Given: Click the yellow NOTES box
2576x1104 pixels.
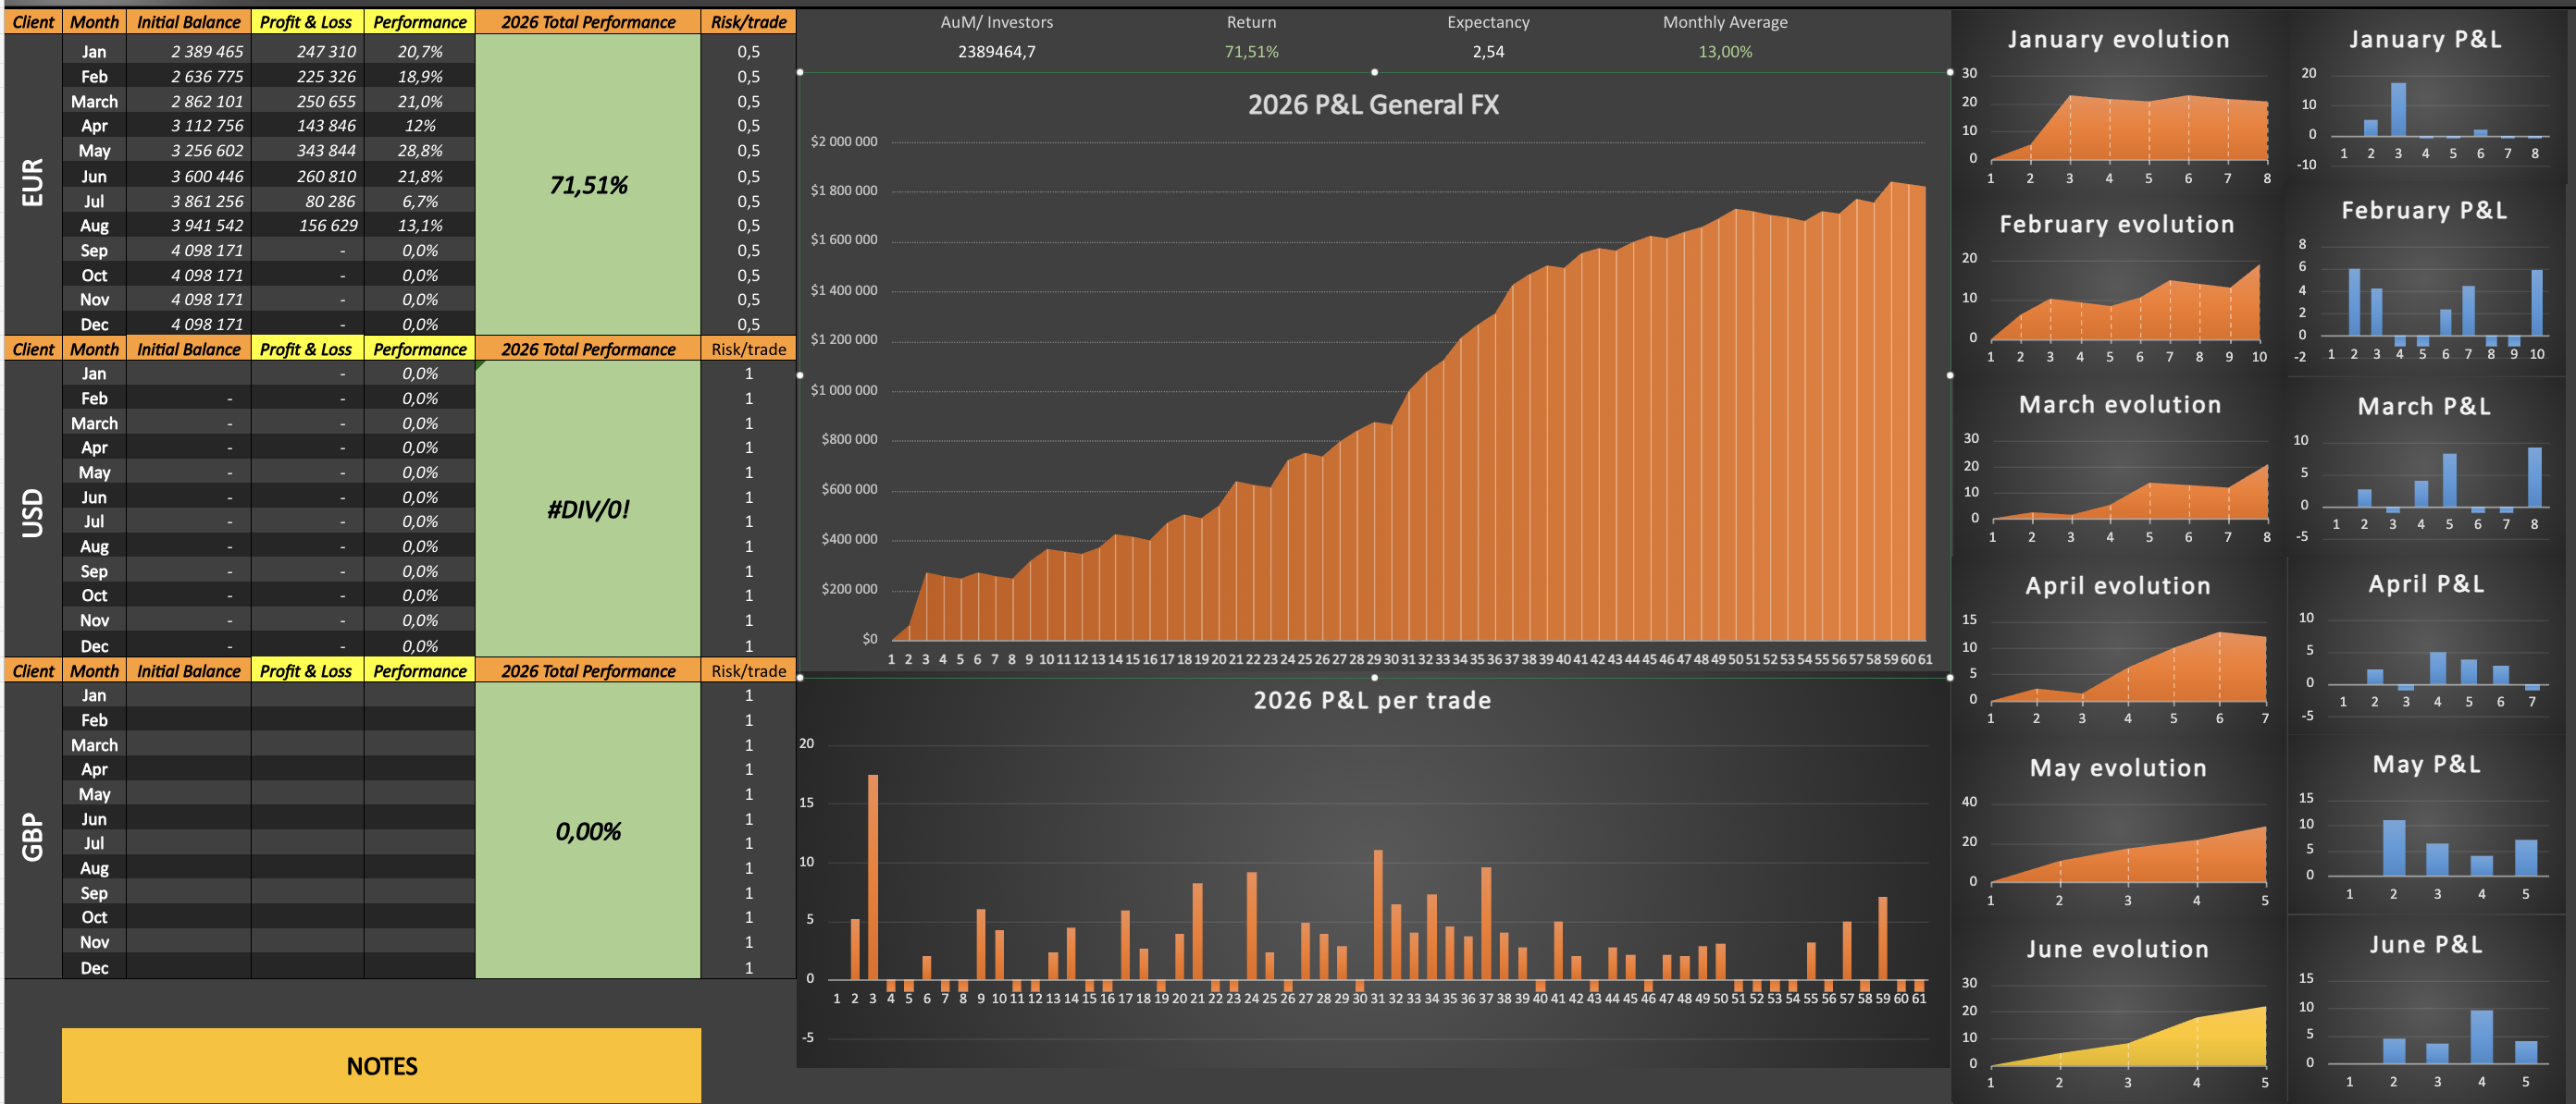Looking at the screenshot, I should [381, 1066].
